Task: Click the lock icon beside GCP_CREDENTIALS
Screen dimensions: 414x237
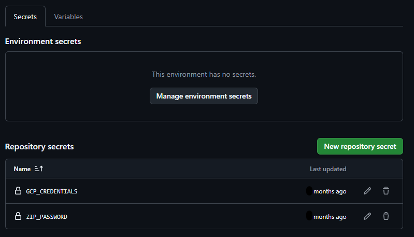Action: 18,191
